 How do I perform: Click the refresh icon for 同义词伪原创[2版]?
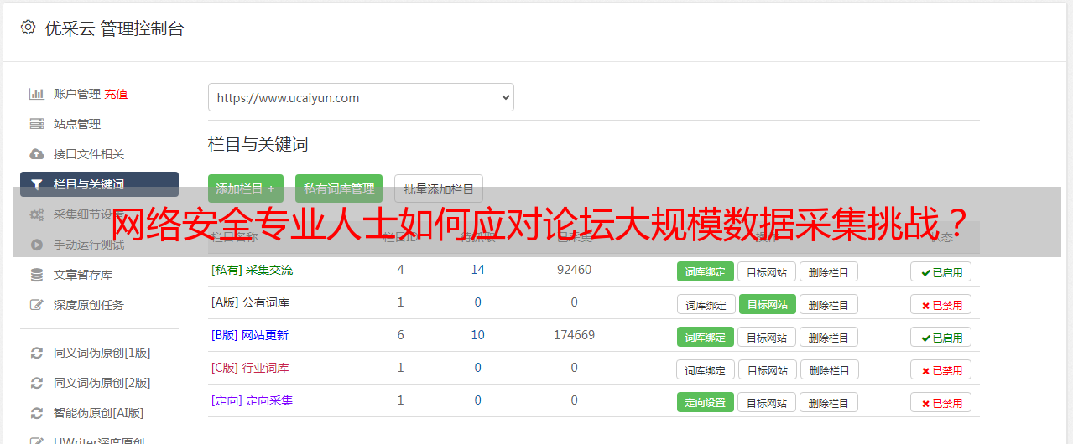(37, 383)
